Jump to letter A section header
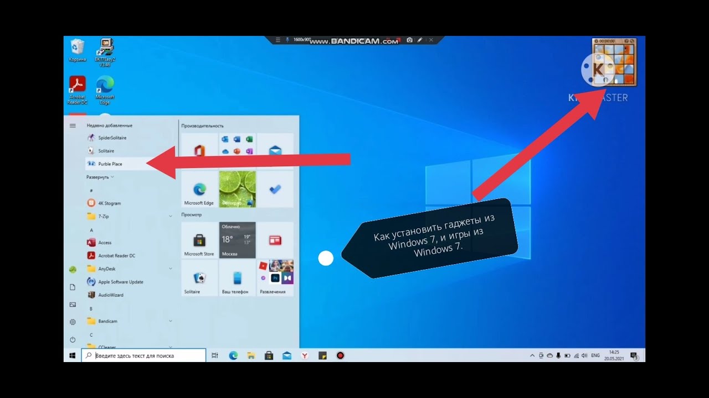The height and width of the screenshot is (398, 709). pyautogui.click(x=91, y=229)
